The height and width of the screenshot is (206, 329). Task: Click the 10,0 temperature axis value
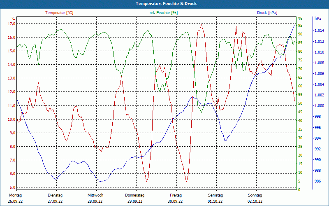[12, 119]
